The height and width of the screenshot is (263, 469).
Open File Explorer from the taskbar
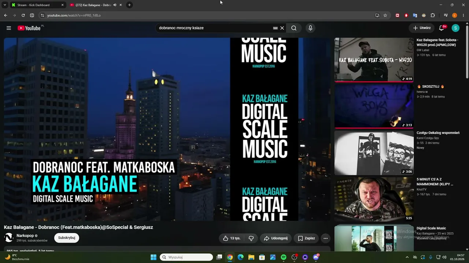[251, 257]
